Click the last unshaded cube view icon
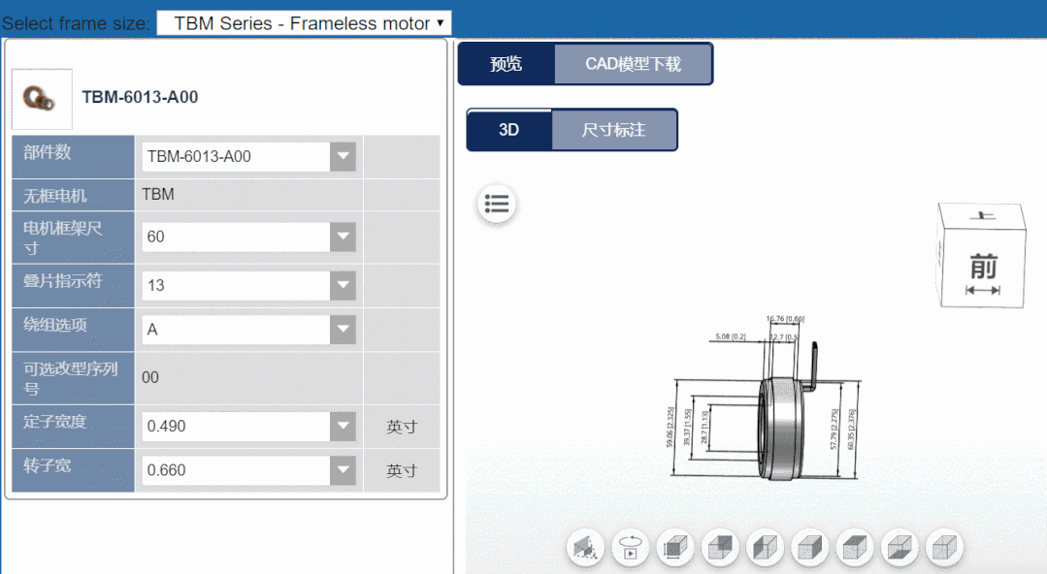The width and height of the screenshot is (1047, 574). (944, 548)
